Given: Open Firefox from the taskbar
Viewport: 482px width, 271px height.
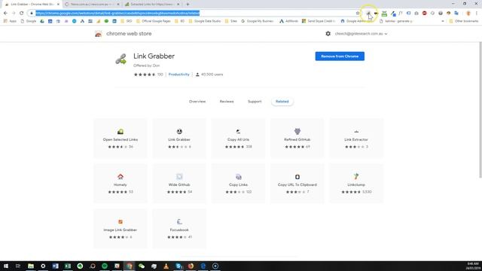Looking at the screenshot, I should (x=191, y=266).
